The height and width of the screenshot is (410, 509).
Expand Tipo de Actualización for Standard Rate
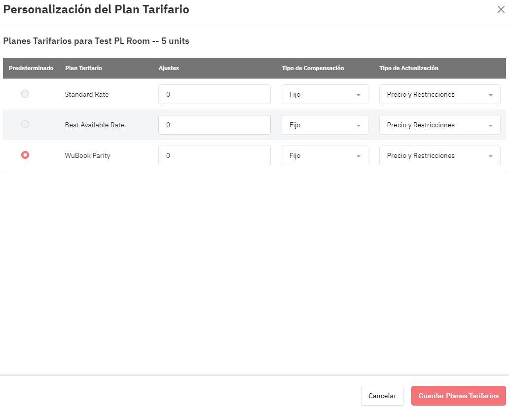pyautogui.click(x=439, y=94)
